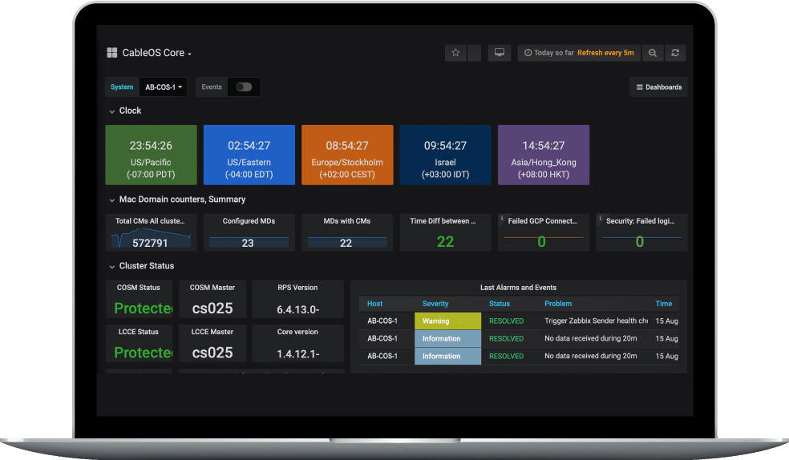Viewport: 789px width, 460px height.
Task: Click the Configured MDs panel title
Action: click(x=249, y=221)
